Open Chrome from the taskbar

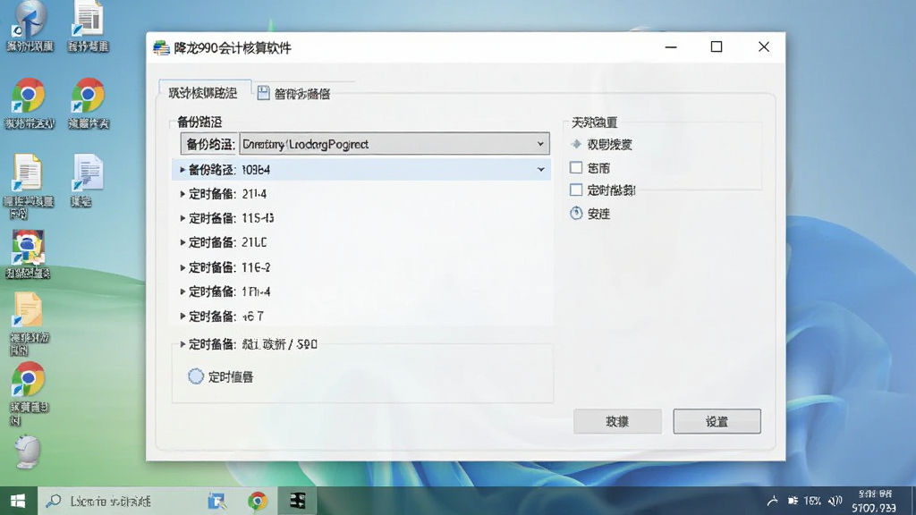[x=257, y=501]
